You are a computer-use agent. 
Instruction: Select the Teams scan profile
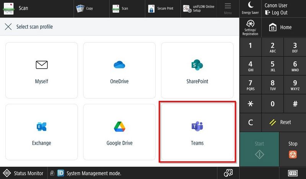pos(197,131)
